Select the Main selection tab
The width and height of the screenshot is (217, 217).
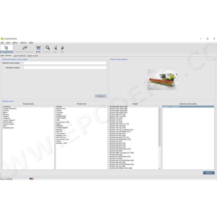click(6, 55)
